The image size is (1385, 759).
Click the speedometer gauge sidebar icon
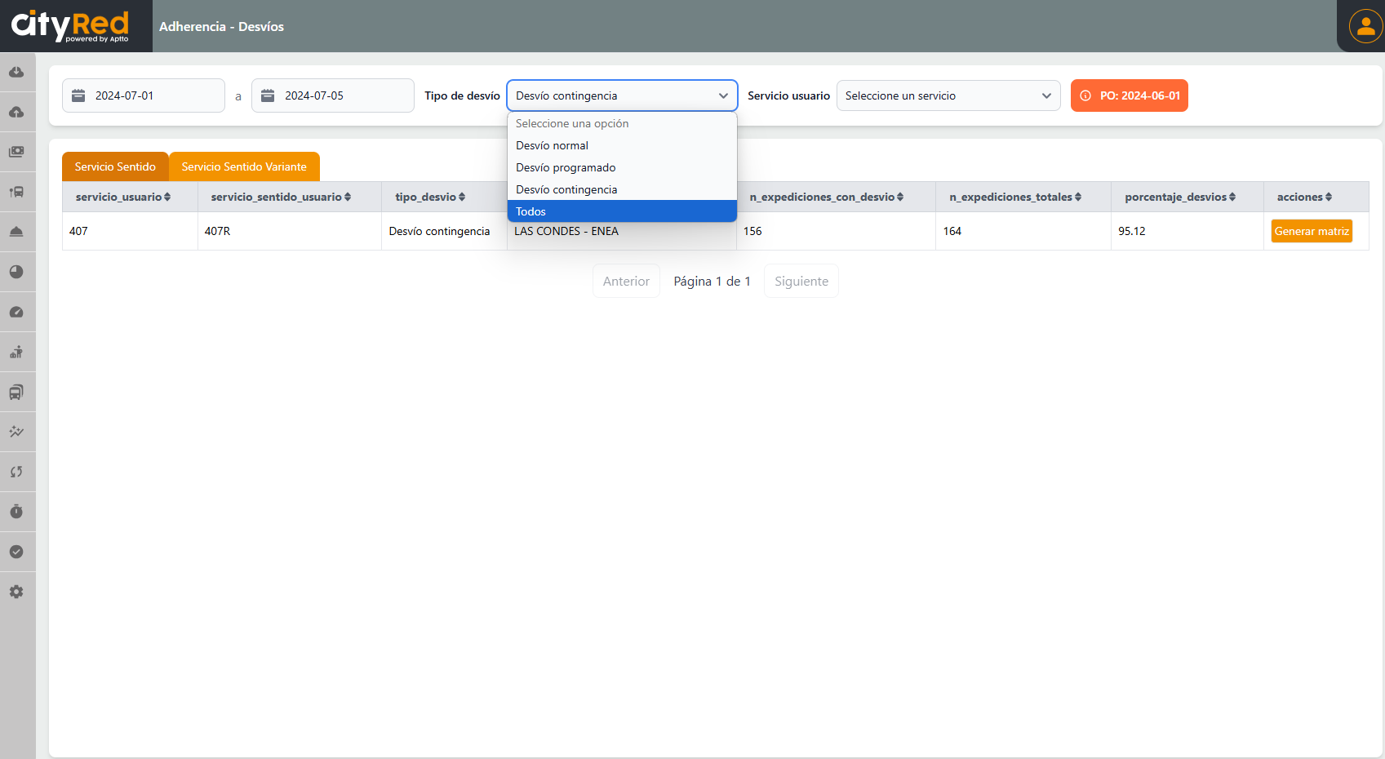[x=16, y=312]
